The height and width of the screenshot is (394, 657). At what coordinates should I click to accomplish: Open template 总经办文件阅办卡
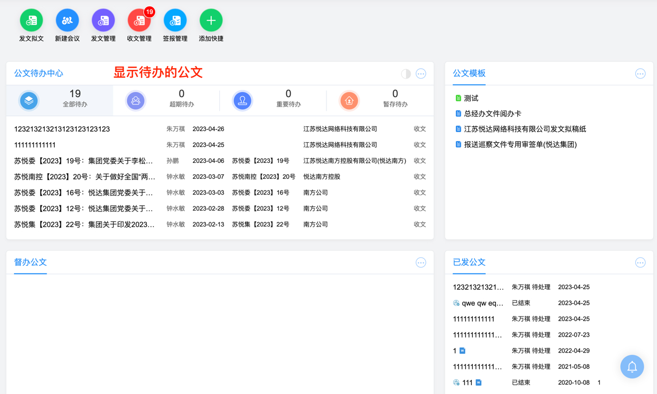coord(492,114)
